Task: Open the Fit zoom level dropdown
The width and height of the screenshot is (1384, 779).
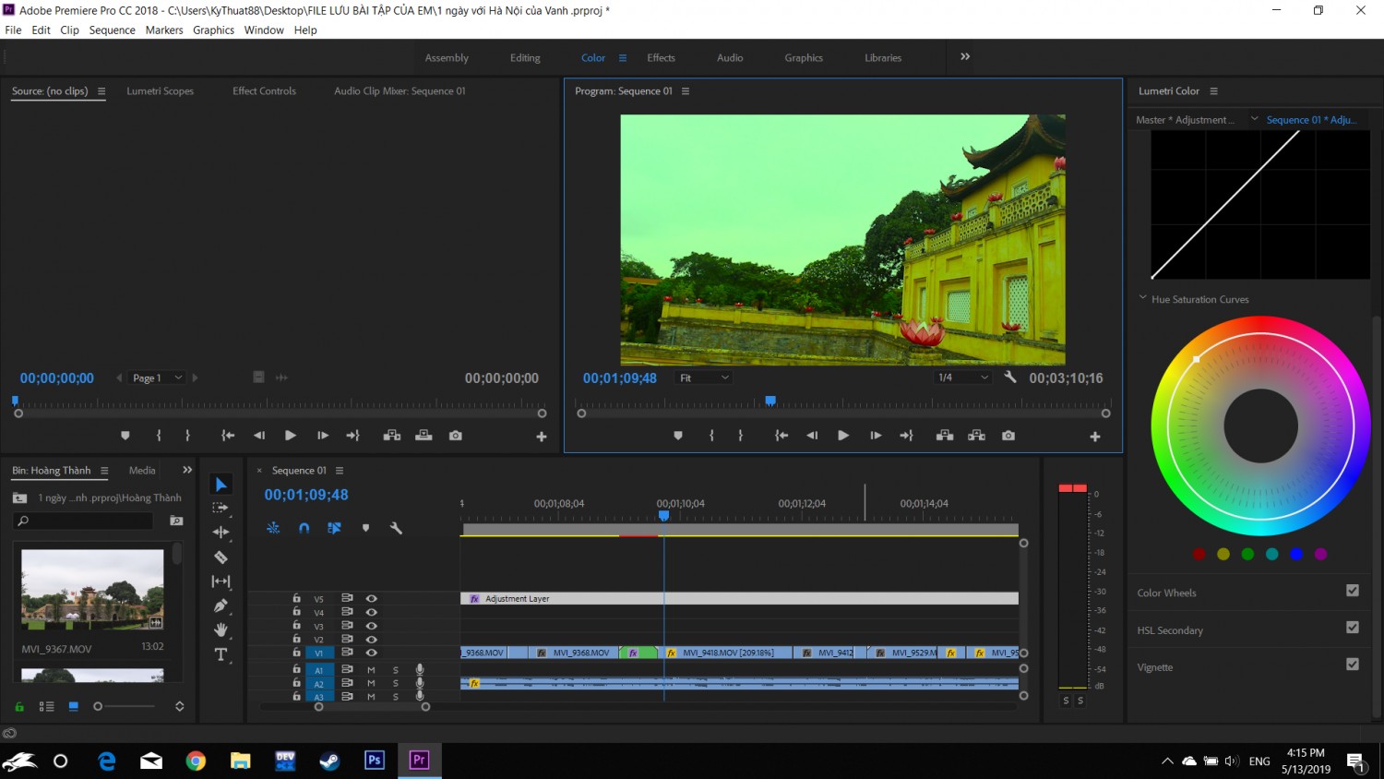Action: [x=704, y=378]
